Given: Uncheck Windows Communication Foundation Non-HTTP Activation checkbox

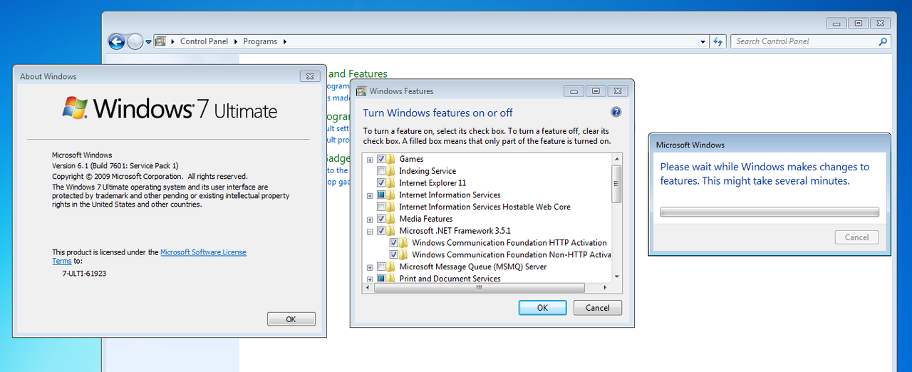Looking at the screenshot, I should [x=394, y=254].
